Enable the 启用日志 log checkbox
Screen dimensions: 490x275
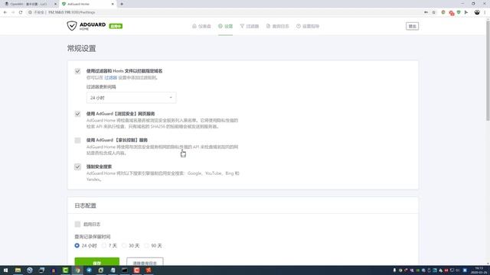[77, 224]
